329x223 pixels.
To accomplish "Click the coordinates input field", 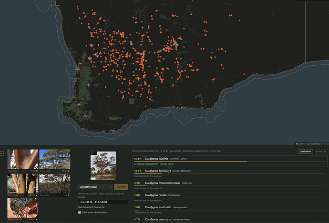I will (103, 202).
